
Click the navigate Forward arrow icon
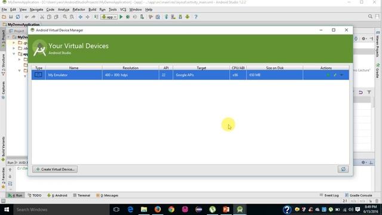[87, 17]
